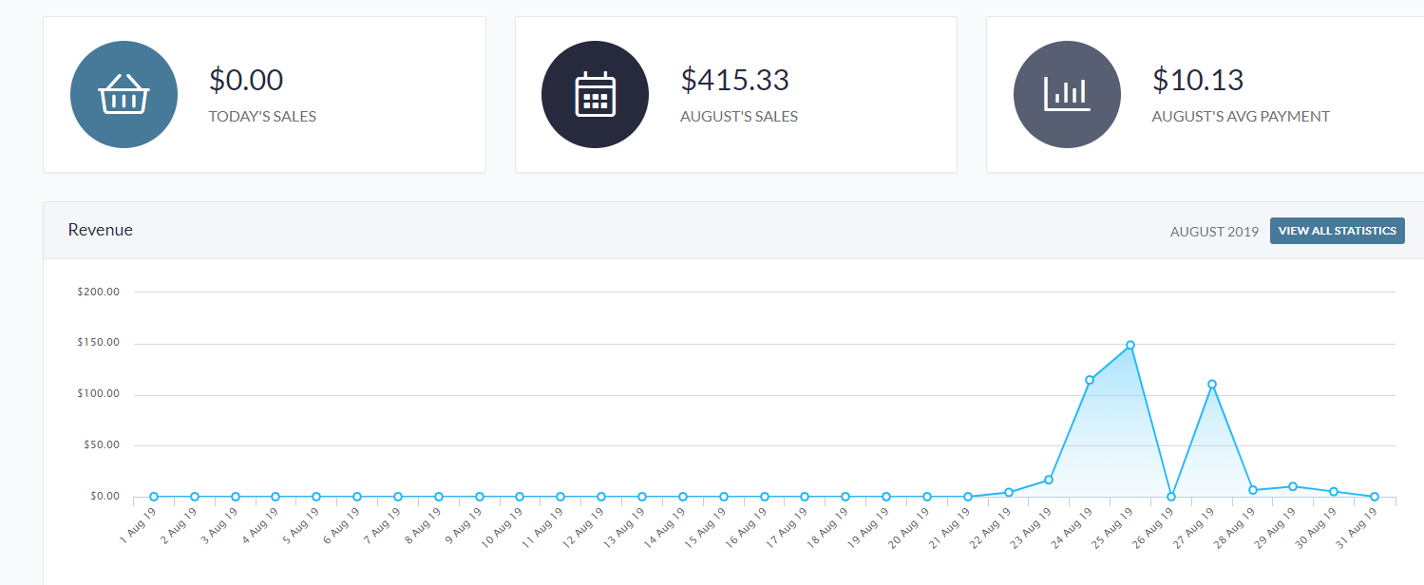
Task: Select the 10 Aug 19 data point
Action: coord(520,497)
